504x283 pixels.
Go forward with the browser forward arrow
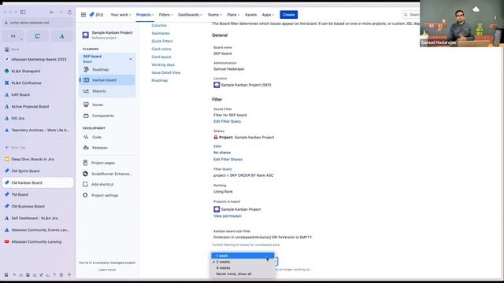[x=61, y=13]
